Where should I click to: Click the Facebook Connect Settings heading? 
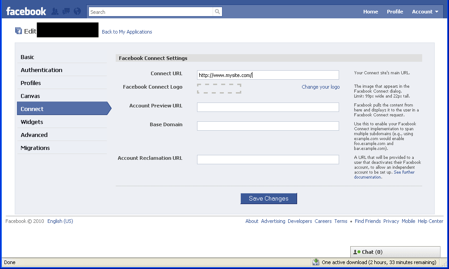click(x=153, y=58)
